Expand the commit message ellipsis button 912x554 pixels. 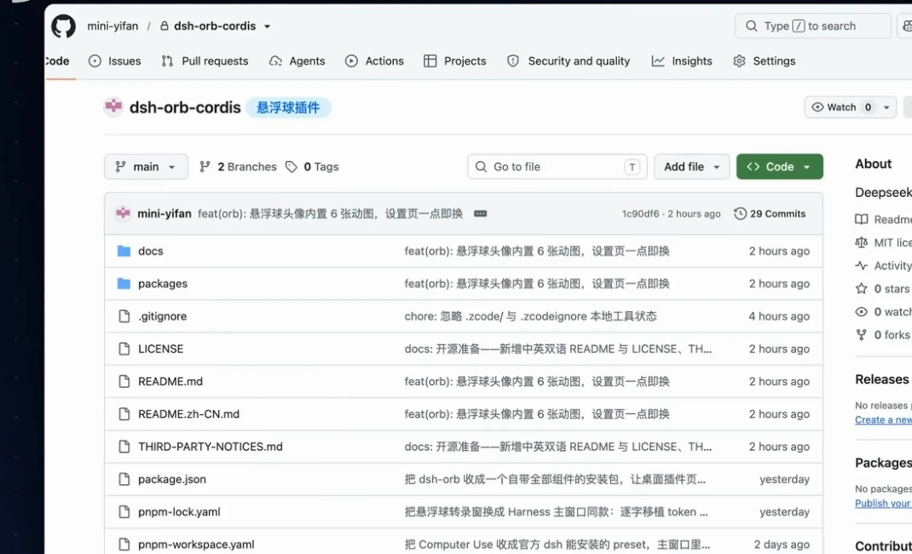point(481,214)
